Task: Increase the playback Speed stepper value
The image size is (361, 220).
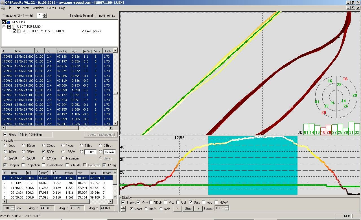Action: pyautogui.click(x=227, y=207)
